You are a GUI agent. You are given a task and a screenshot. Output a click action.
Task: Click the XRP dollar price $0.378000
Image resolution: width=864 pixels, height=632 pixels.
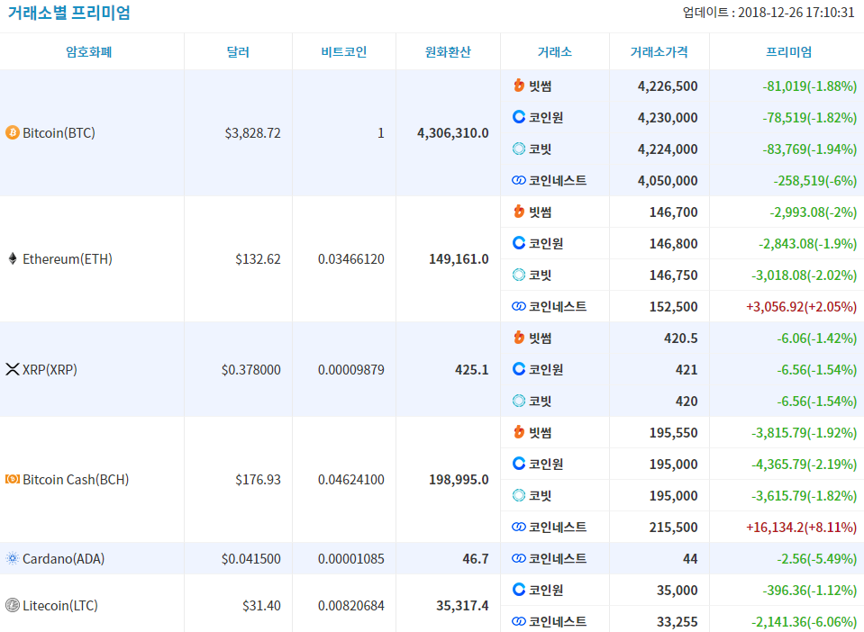(250, 369)
